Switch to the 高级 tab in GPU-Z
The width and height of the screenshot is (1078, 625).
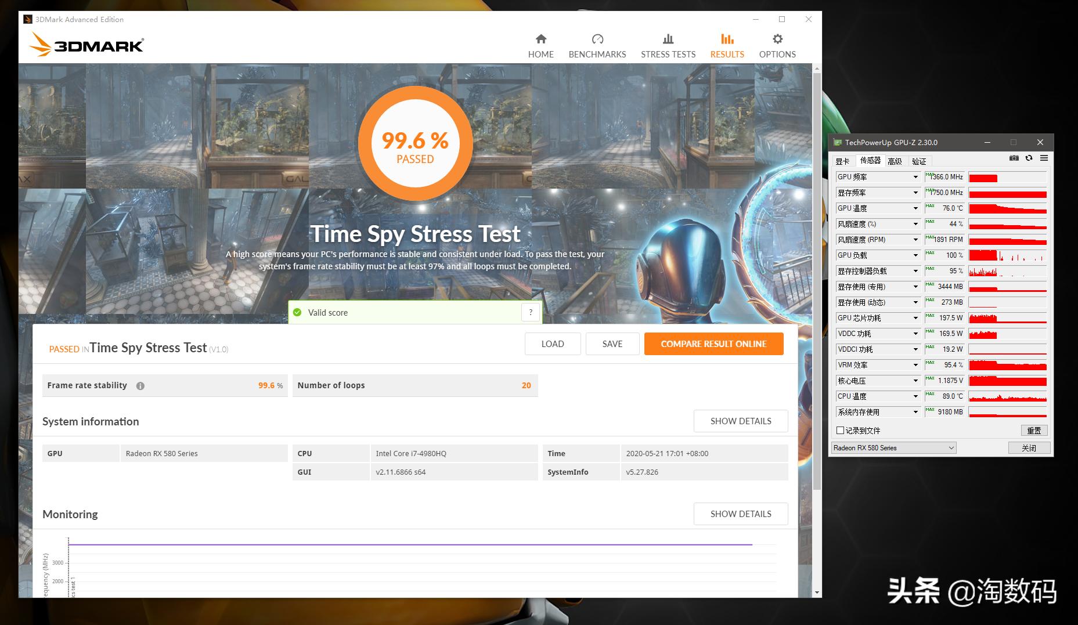point(895,161)
